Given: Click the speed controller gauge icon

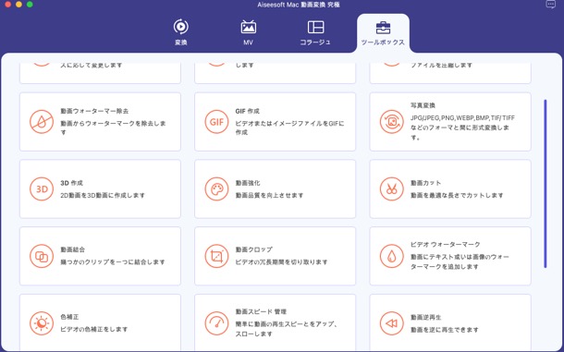Looking at the screenshot, I should [x=216, y=323].
